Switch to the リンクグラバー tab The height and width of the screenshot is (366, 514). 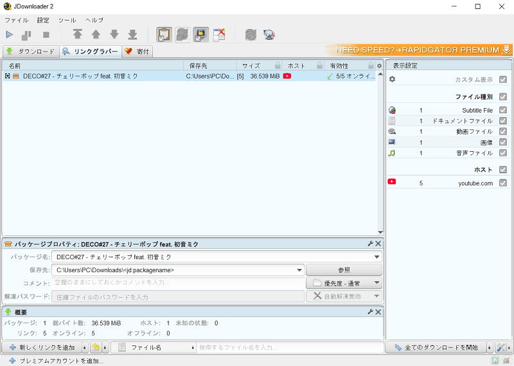(x=91, y=51)
